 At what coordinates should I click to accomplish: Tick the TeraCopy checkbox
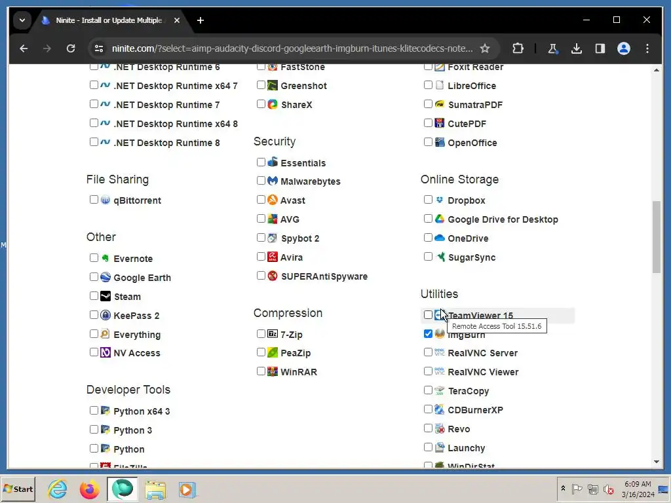click(x=428, y=390)
